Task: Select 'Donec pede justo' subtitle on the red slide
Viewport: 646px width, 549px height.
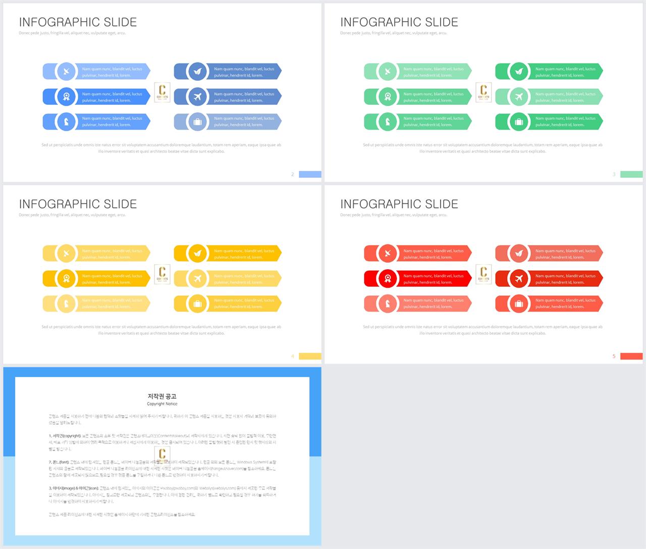Action: pos(394,215)
